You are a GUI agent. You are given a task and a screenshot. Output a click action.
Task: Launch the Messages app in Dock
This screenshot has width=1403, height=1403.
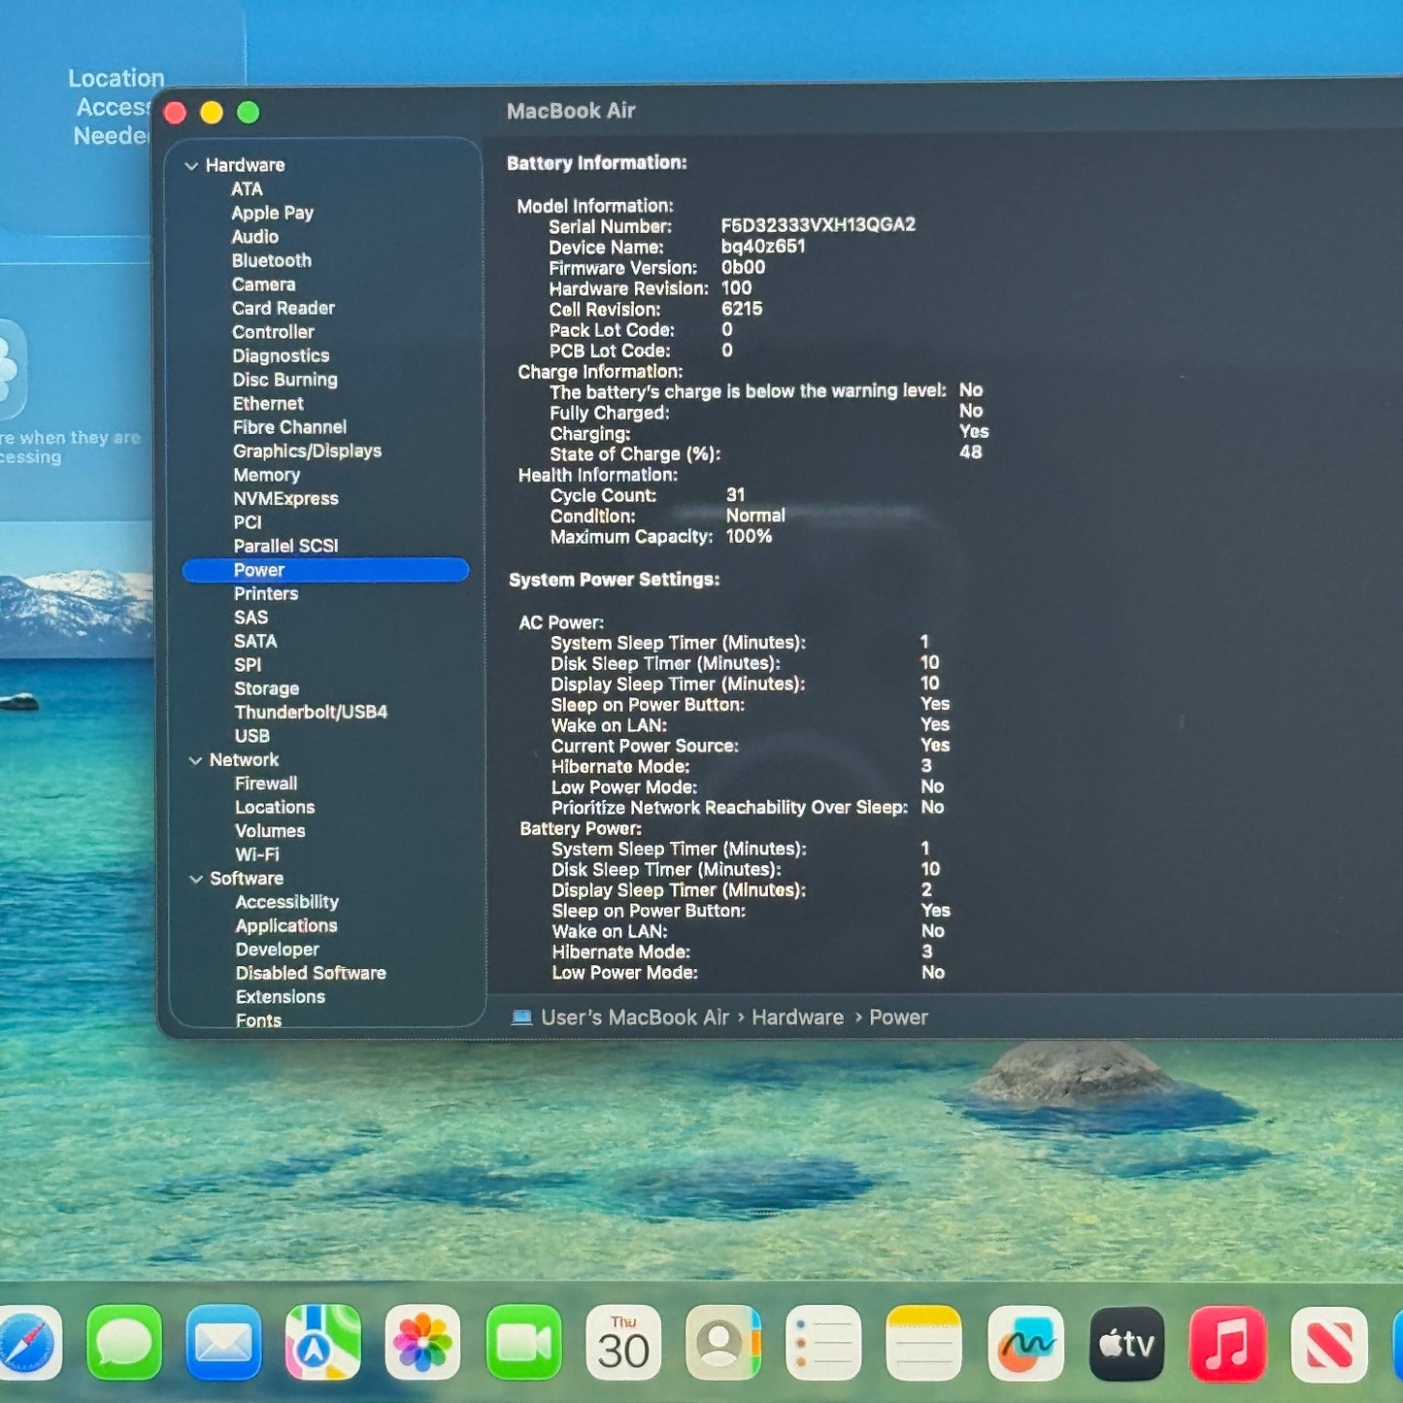(x=124, y=1344)
